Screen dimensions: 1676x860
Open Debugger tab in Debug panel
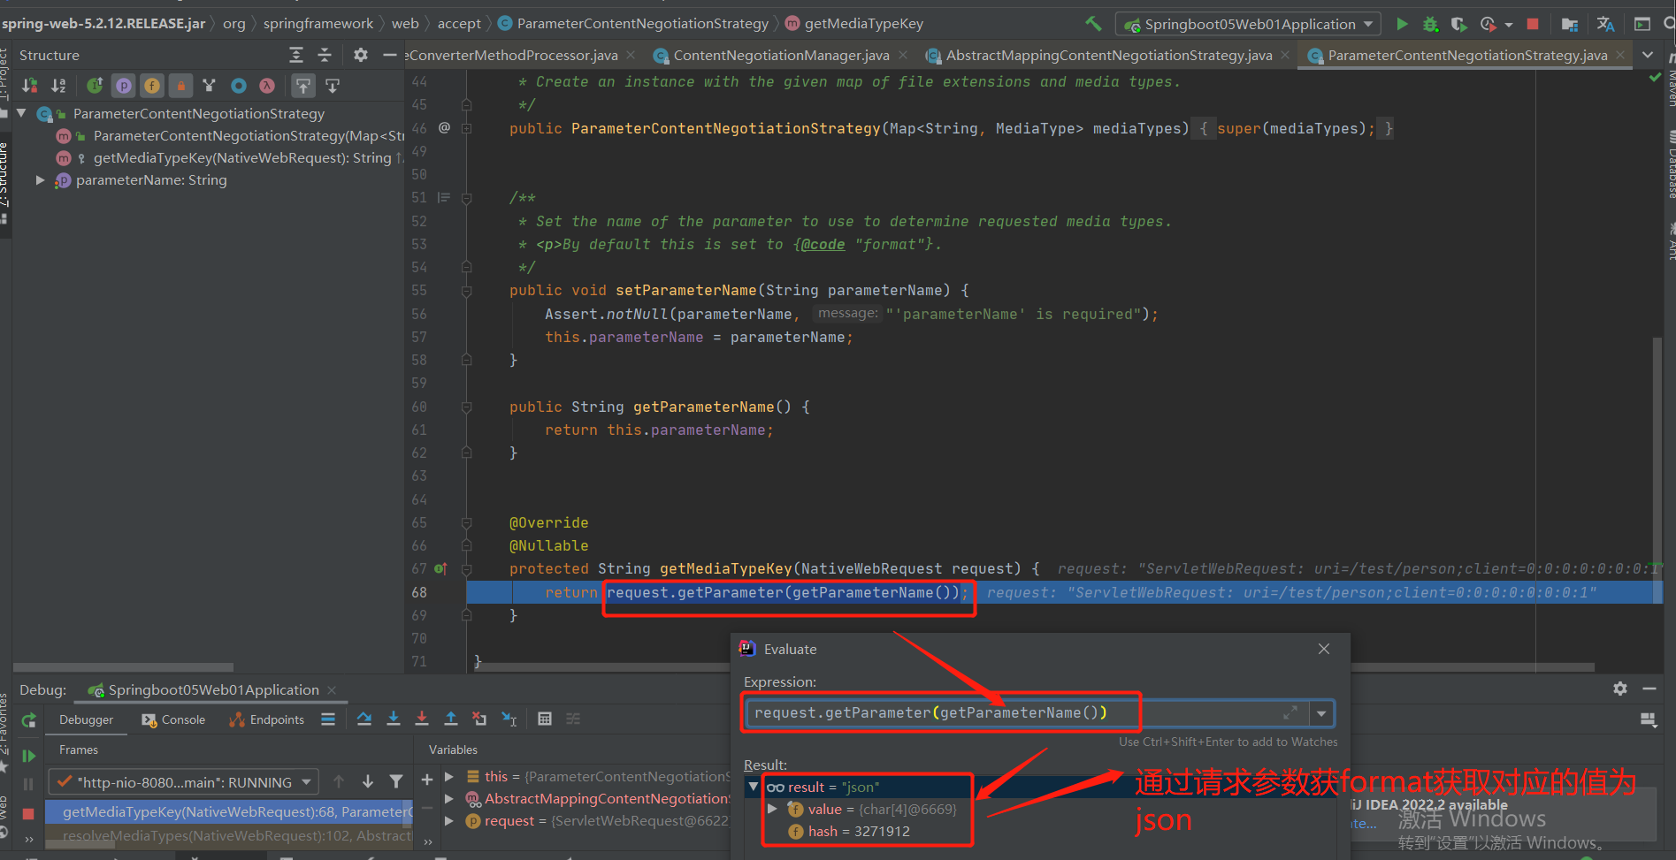point(86,719)
